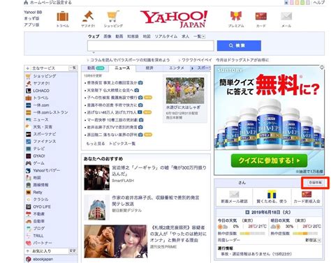Click the 新着メール確認 envelope tile
The height and width of the screenshot is (263, 331).
[x=234, y=197]
